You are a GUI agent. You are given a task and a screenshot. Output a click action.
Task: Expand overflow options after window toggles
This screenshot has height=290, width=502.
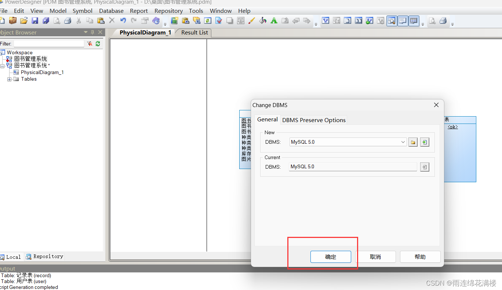point(423,24)
